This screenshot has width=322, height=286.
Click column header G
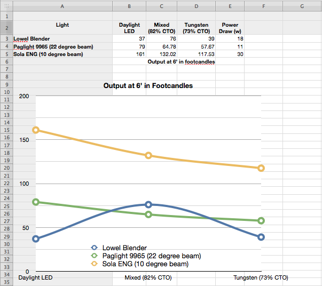click(x=302, y=6)
